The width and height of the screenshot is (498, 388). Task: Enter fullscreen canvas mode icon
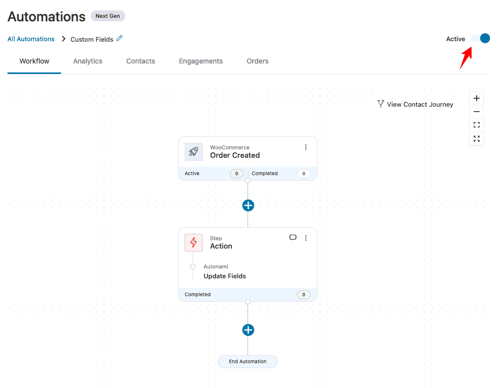pyautogui.click(x=477, y=138)
